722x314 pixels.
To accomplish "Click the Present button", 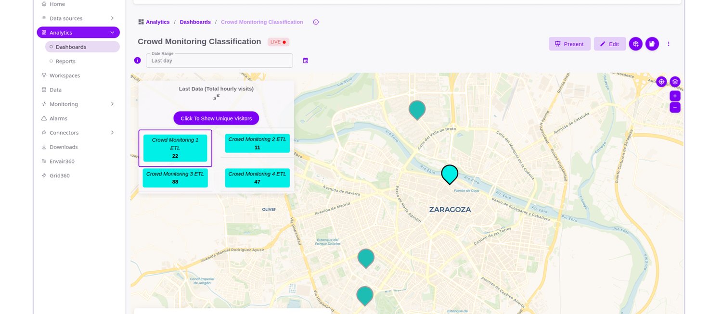I will tap(569, 44).
